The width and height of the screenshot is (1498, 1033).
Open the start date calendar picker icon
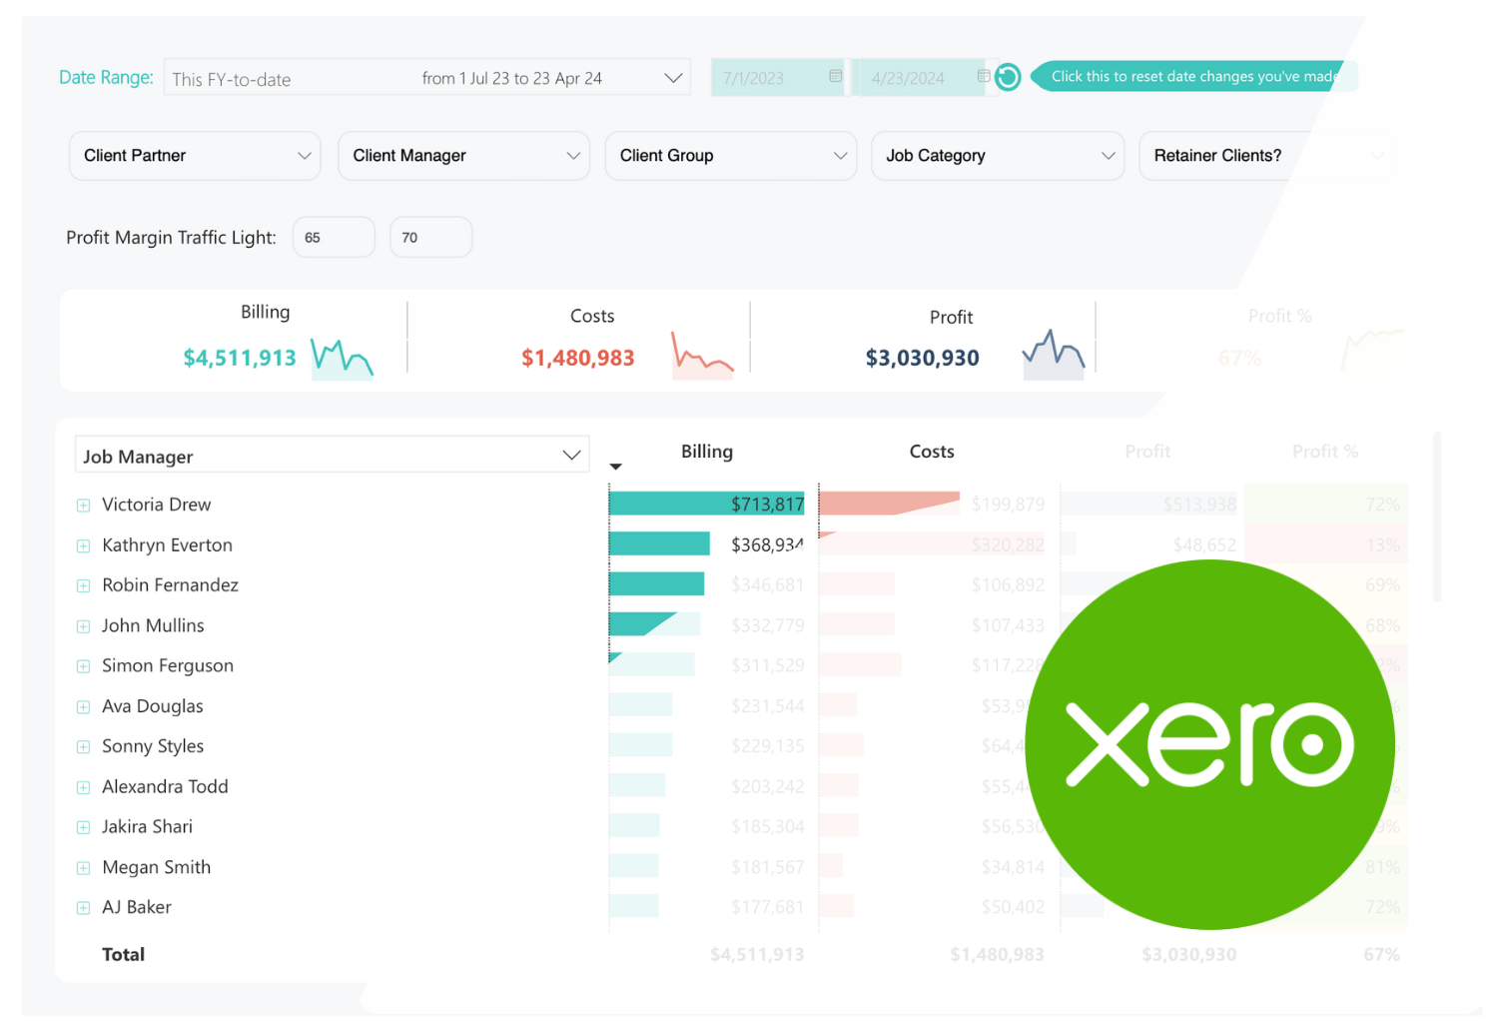coord(835,76)
